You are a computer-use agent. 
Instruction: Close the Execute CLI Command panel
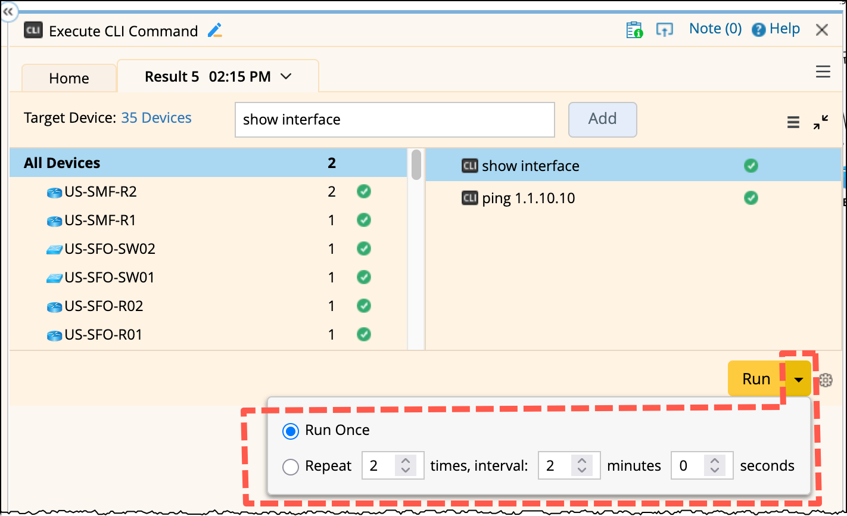pos(822,30)
